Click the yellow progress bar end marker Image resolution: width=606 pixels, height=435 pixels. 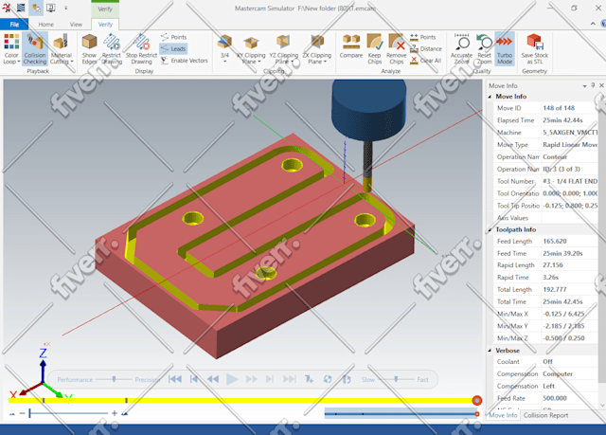coord(477,401)
